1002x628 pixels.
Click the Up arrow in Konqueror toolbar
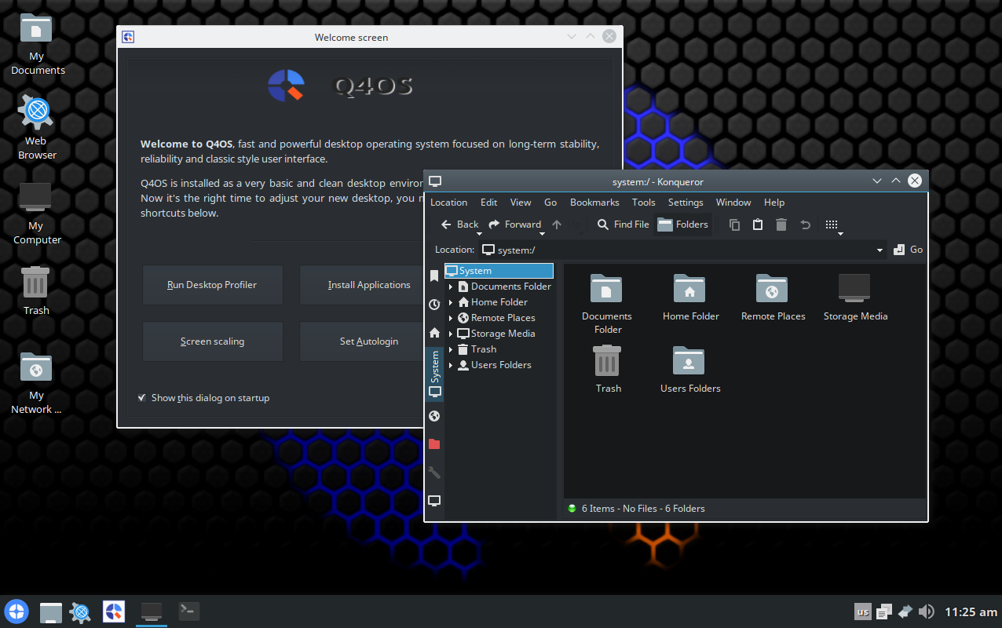point(557,225)
